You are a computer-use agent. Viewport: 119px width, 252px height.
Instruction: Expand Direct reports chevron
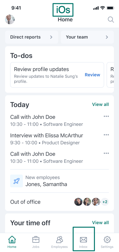[x=51, y=37]
